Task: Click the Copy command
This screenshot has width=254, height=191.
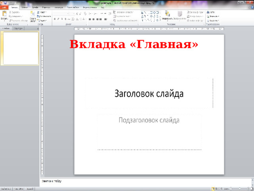Action: pyautogui.click(x=16, y=16)
